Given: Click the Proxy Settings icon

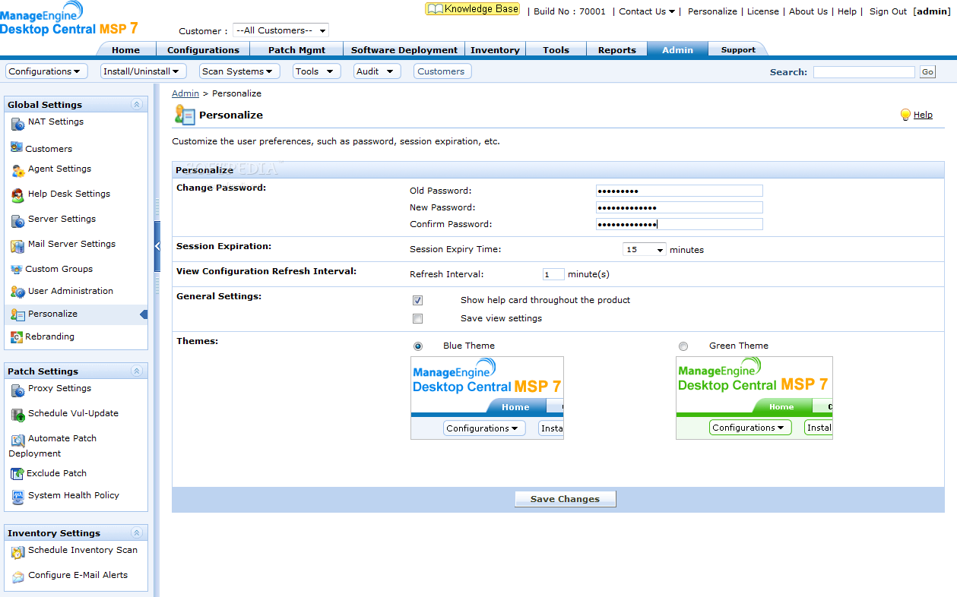Looking at the screenshot, I should tap(18, 390).
